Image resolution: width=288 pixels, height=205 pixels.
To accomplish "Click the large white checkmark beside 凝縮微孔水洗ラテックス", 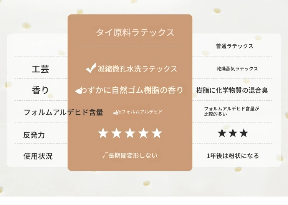I will click(91, 68).
